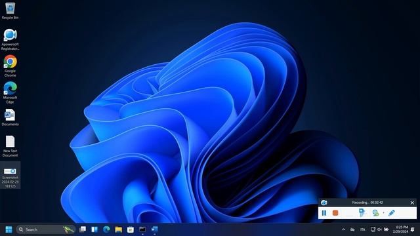
Task: Open File Explorer from the taskbar
Action: [118, 229]
